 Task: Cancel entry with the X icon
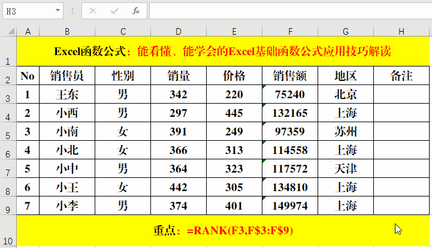tap(93, 11)
